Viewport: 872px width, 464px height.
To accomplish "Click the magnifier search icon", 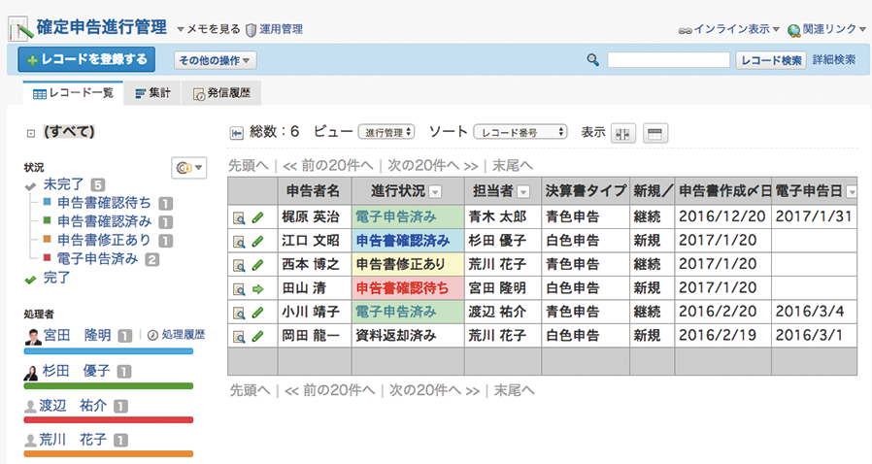I will point(593,60).
